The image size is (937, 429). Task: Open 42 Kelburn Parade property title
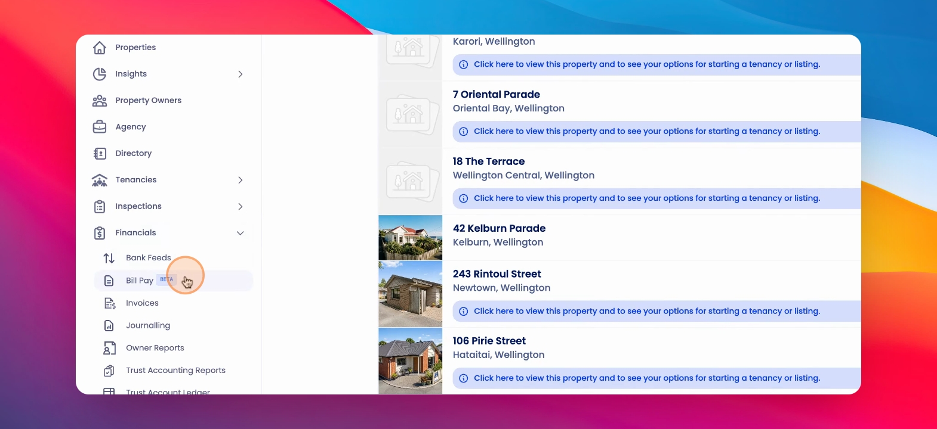[500, 229]
